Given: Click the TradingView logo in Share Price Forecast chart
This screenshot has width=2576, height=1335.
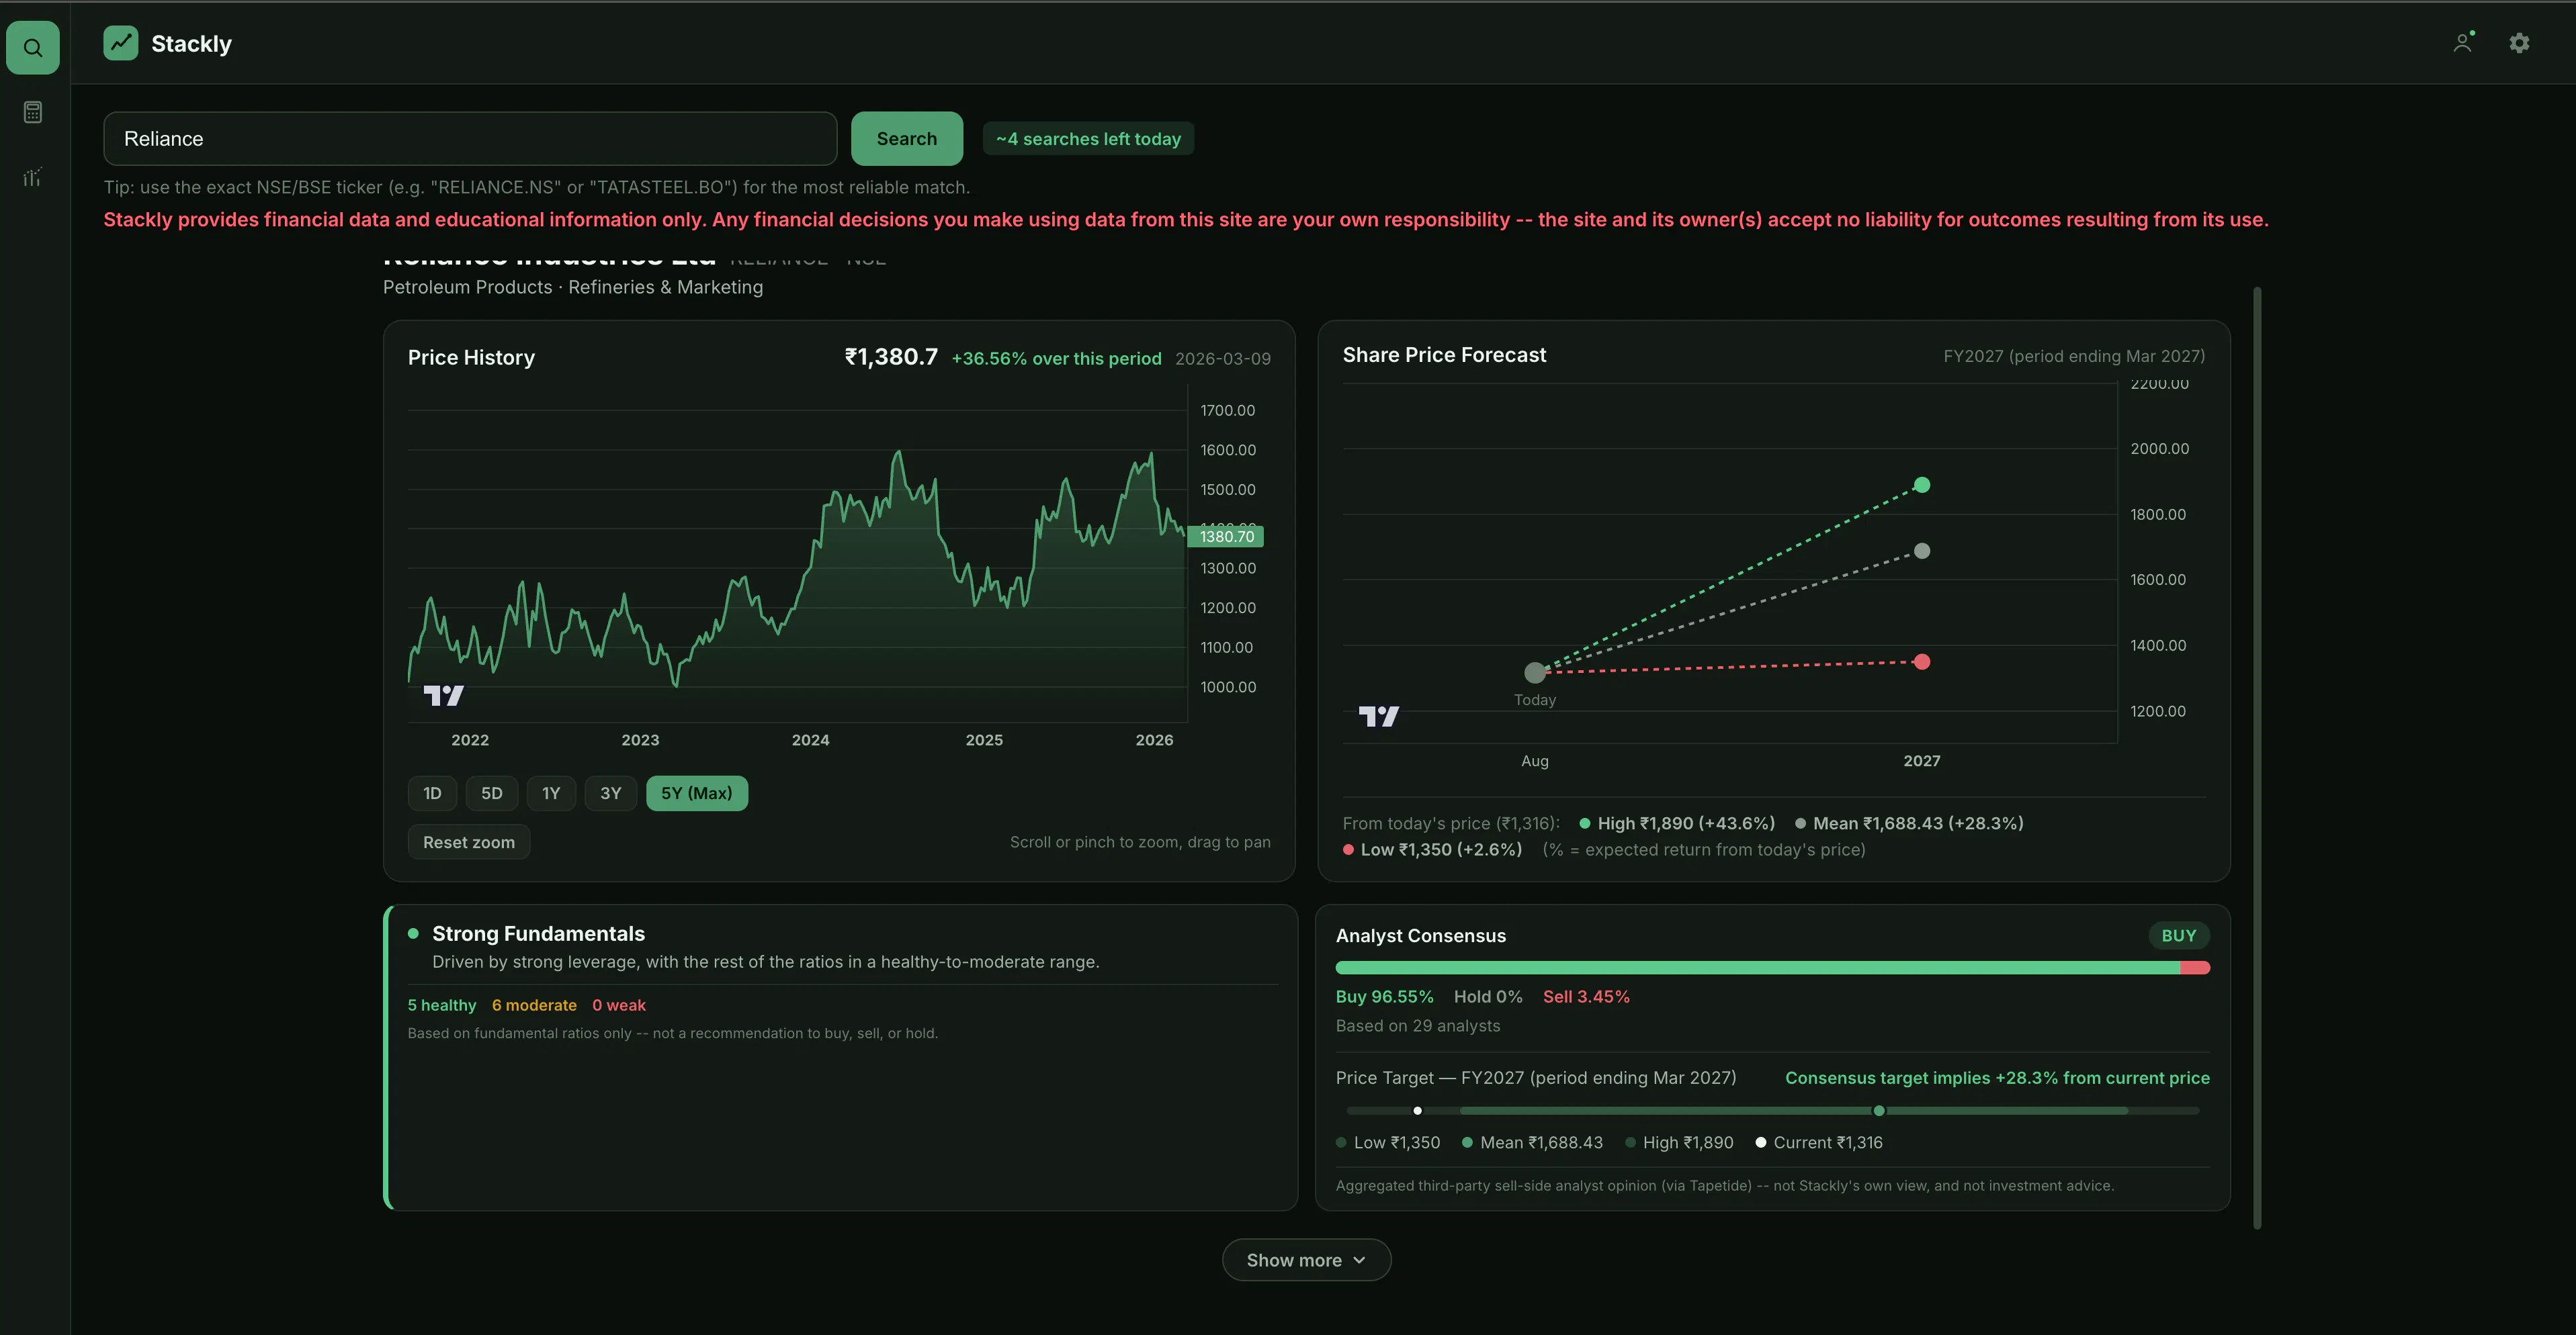Looking at the screenshot, I should pos(1378,715).
